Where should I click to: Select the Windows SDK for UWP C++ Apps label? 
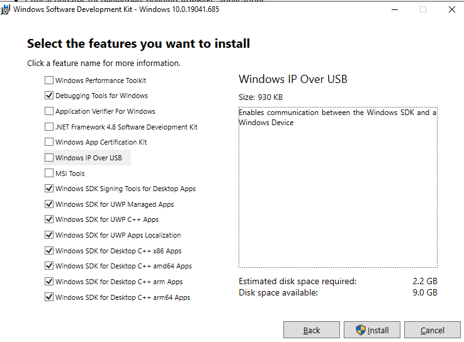[x=107, y=219]
